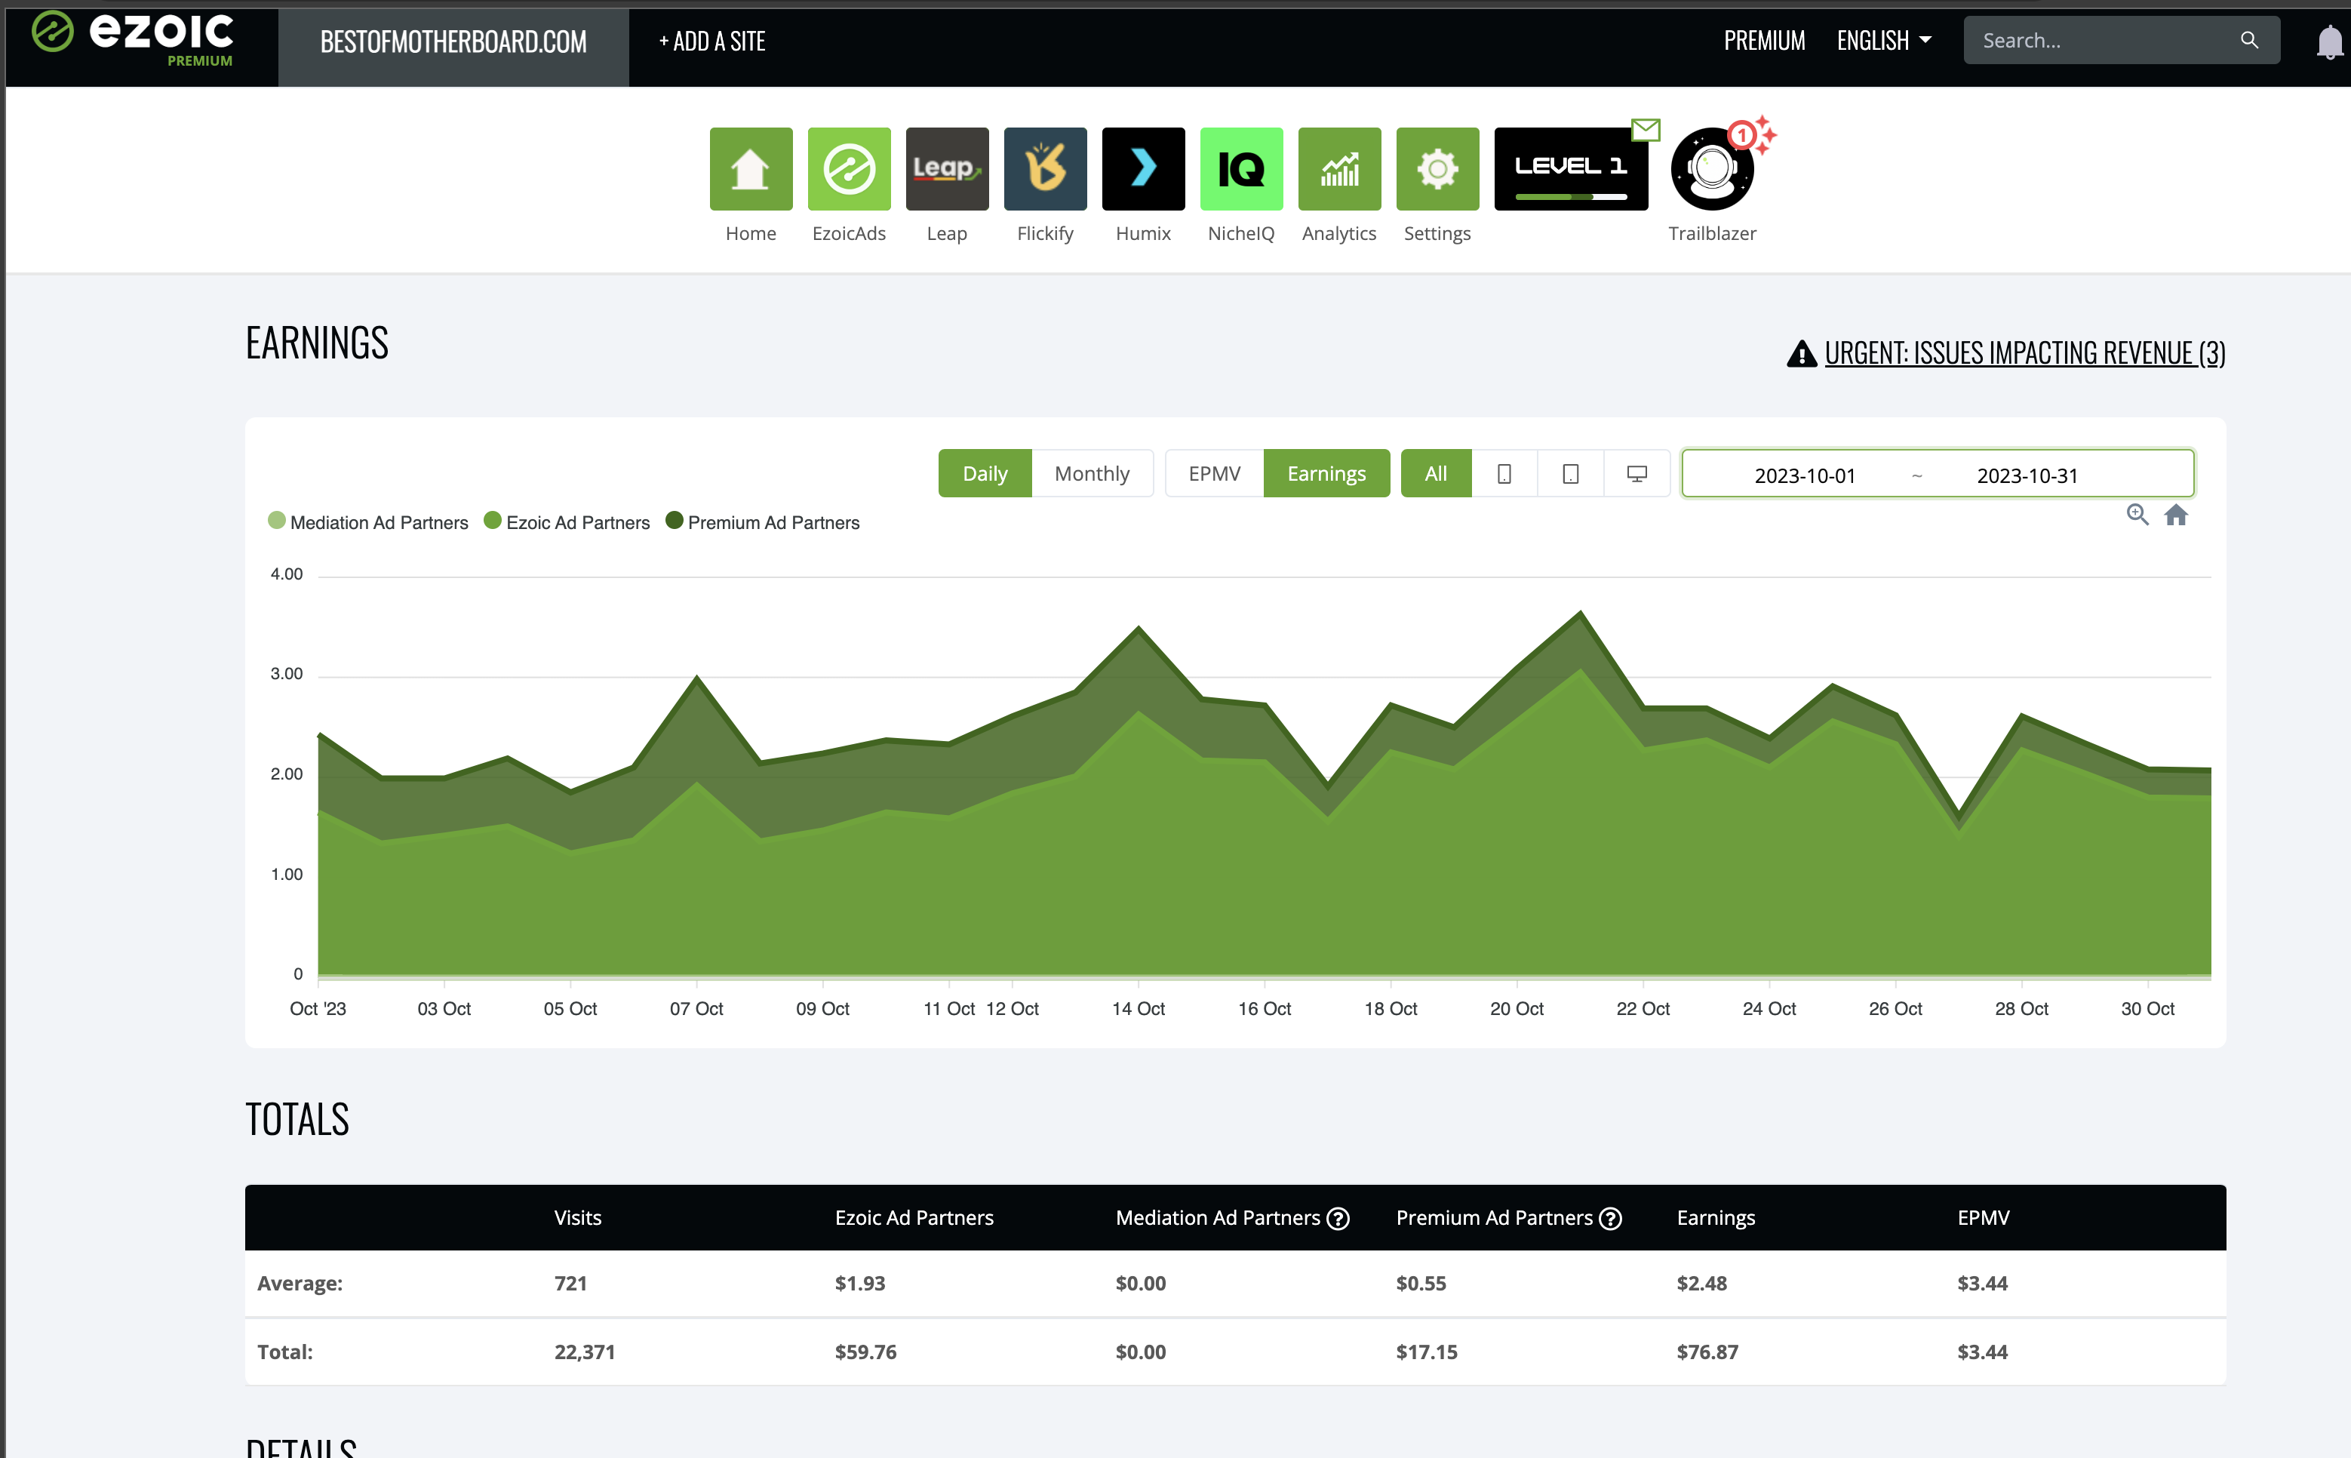Open the Settings gear icon
2351x1458 pixels.
pos(1437,169)
